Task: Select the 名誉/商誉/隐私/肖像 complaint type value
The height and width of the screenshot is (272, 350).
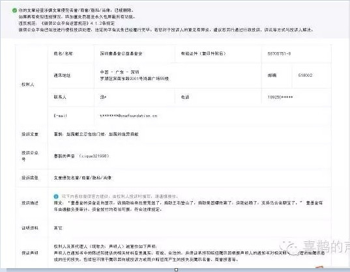Action: (83, 178)
